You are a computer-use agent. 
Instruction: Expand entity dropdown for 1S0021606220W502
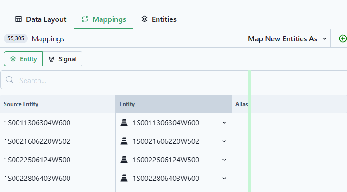click(x=224, y=141)
